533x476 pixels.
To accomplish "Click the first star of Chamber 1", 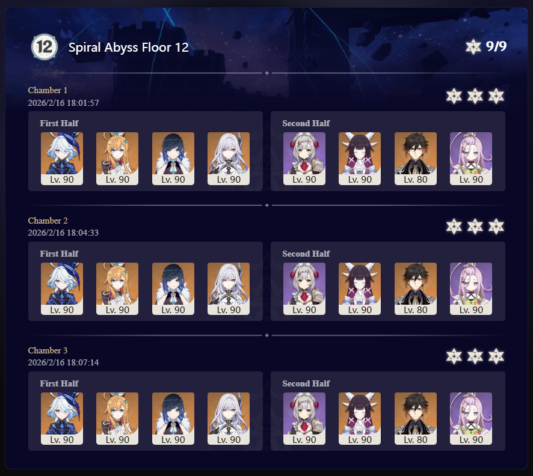I will [x=454, y=96].
